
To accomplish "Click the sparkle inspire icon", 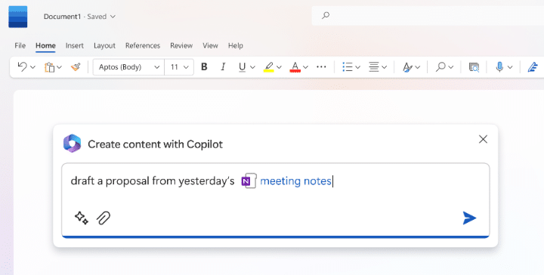I will click(x=82, y=218).
